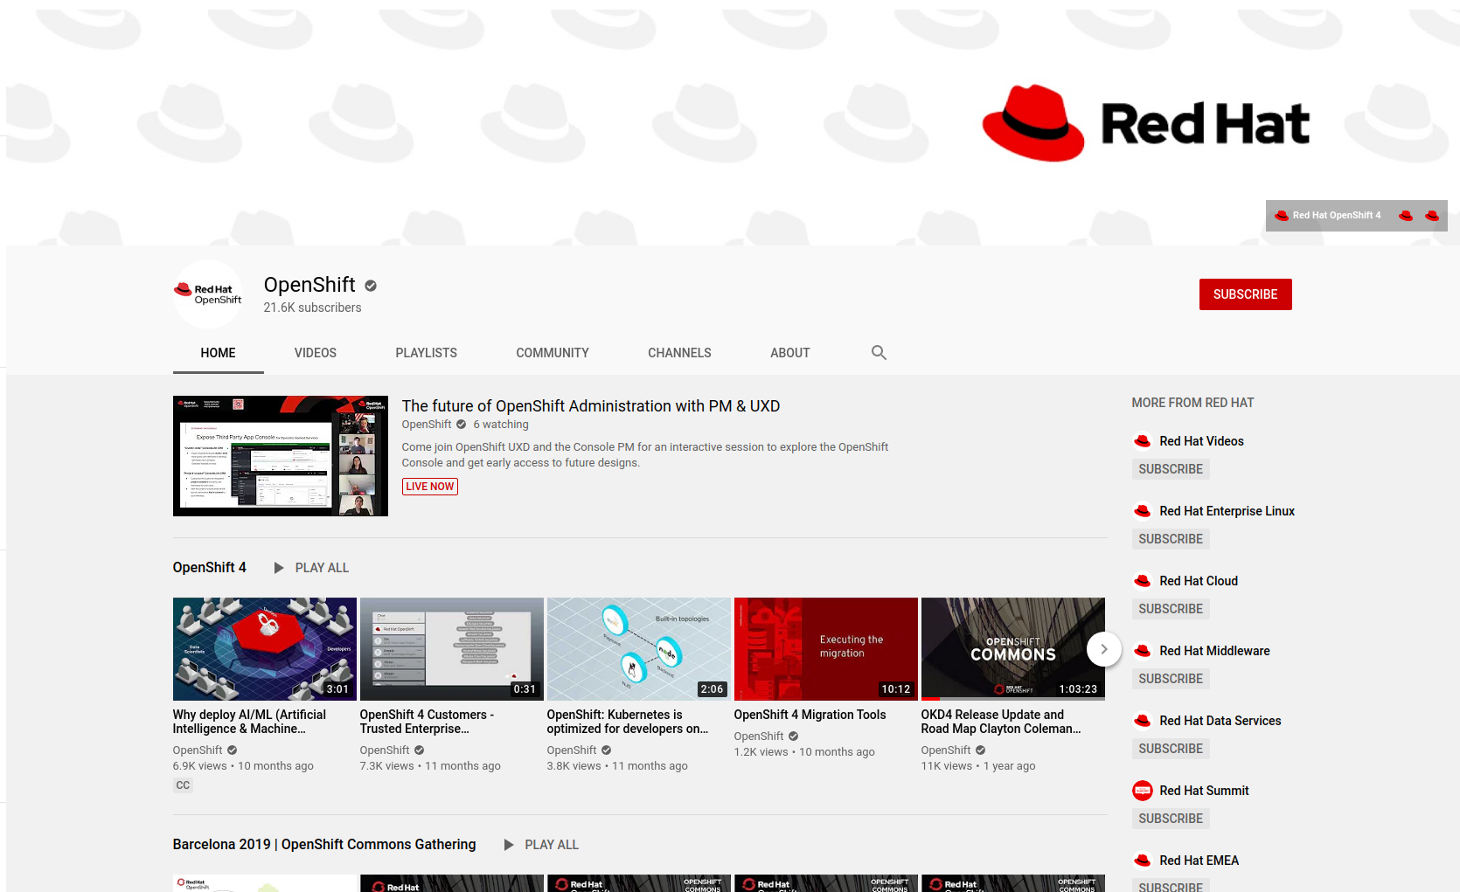This screenshot has height=892, width=1460.
Task: Click the Red Hat Videos channel icon
Action: [x=1142, y=441]
